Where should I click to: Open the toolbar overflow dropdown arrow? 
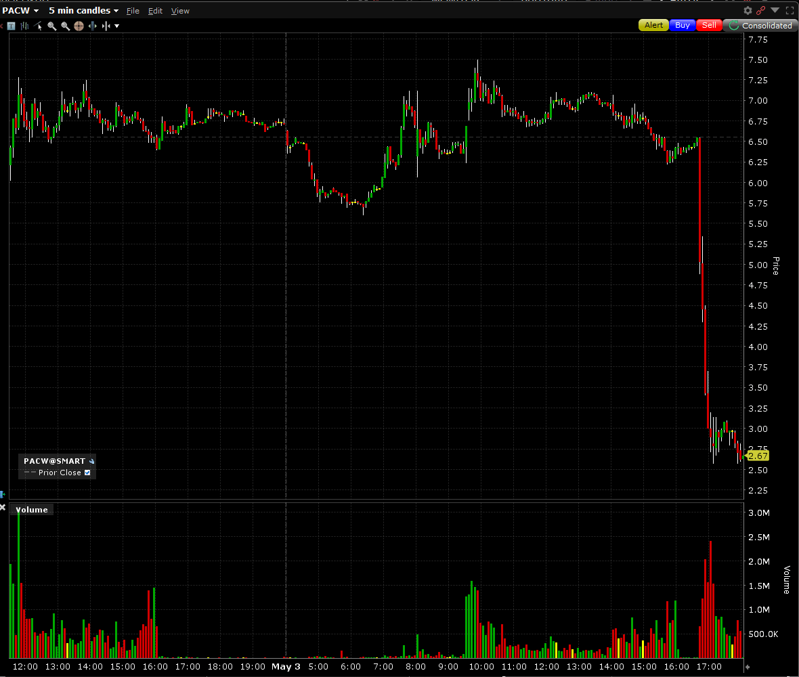(x=116, y=26)
